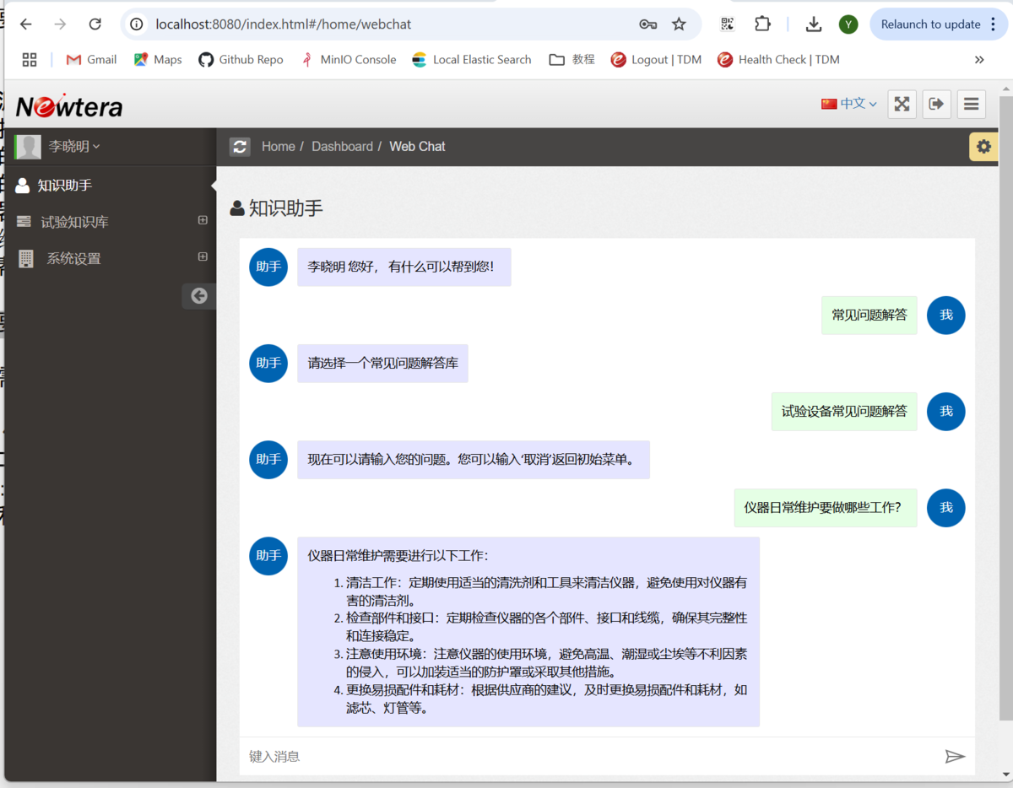
Task: Open Github Repo bookmark
Action: click(241, 60)
